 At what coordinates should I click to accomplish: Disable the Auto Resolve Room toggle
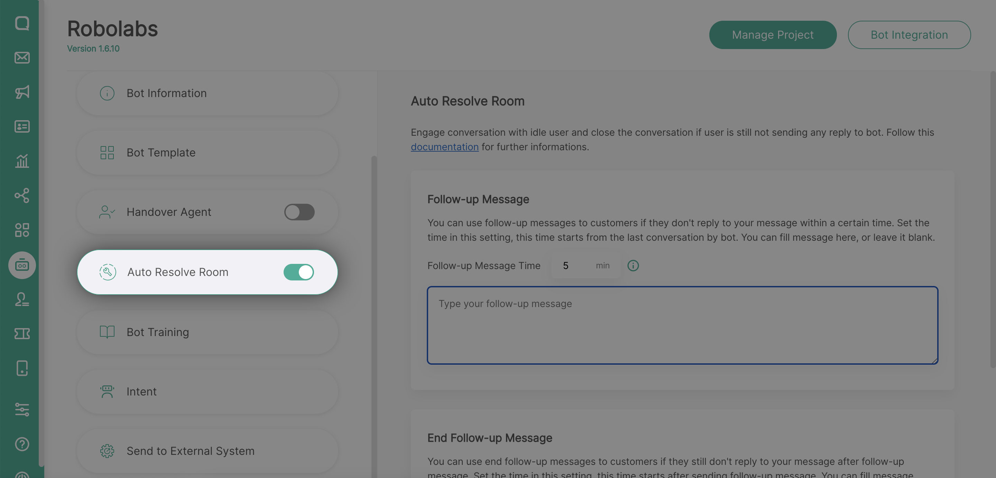(298, 272)
